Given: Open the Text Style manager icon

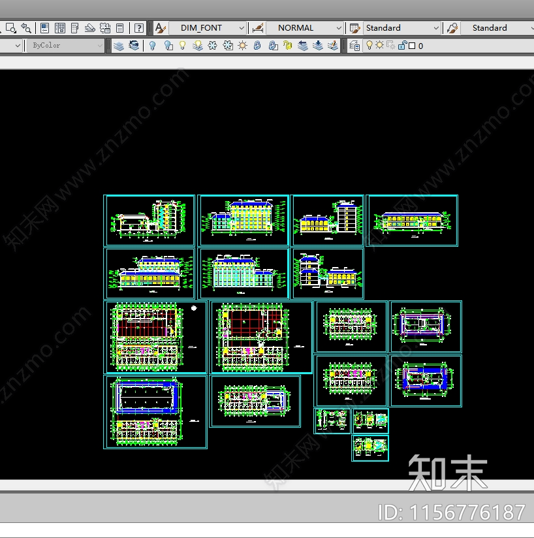Looking at the screenshot, I should coord(160,28).
